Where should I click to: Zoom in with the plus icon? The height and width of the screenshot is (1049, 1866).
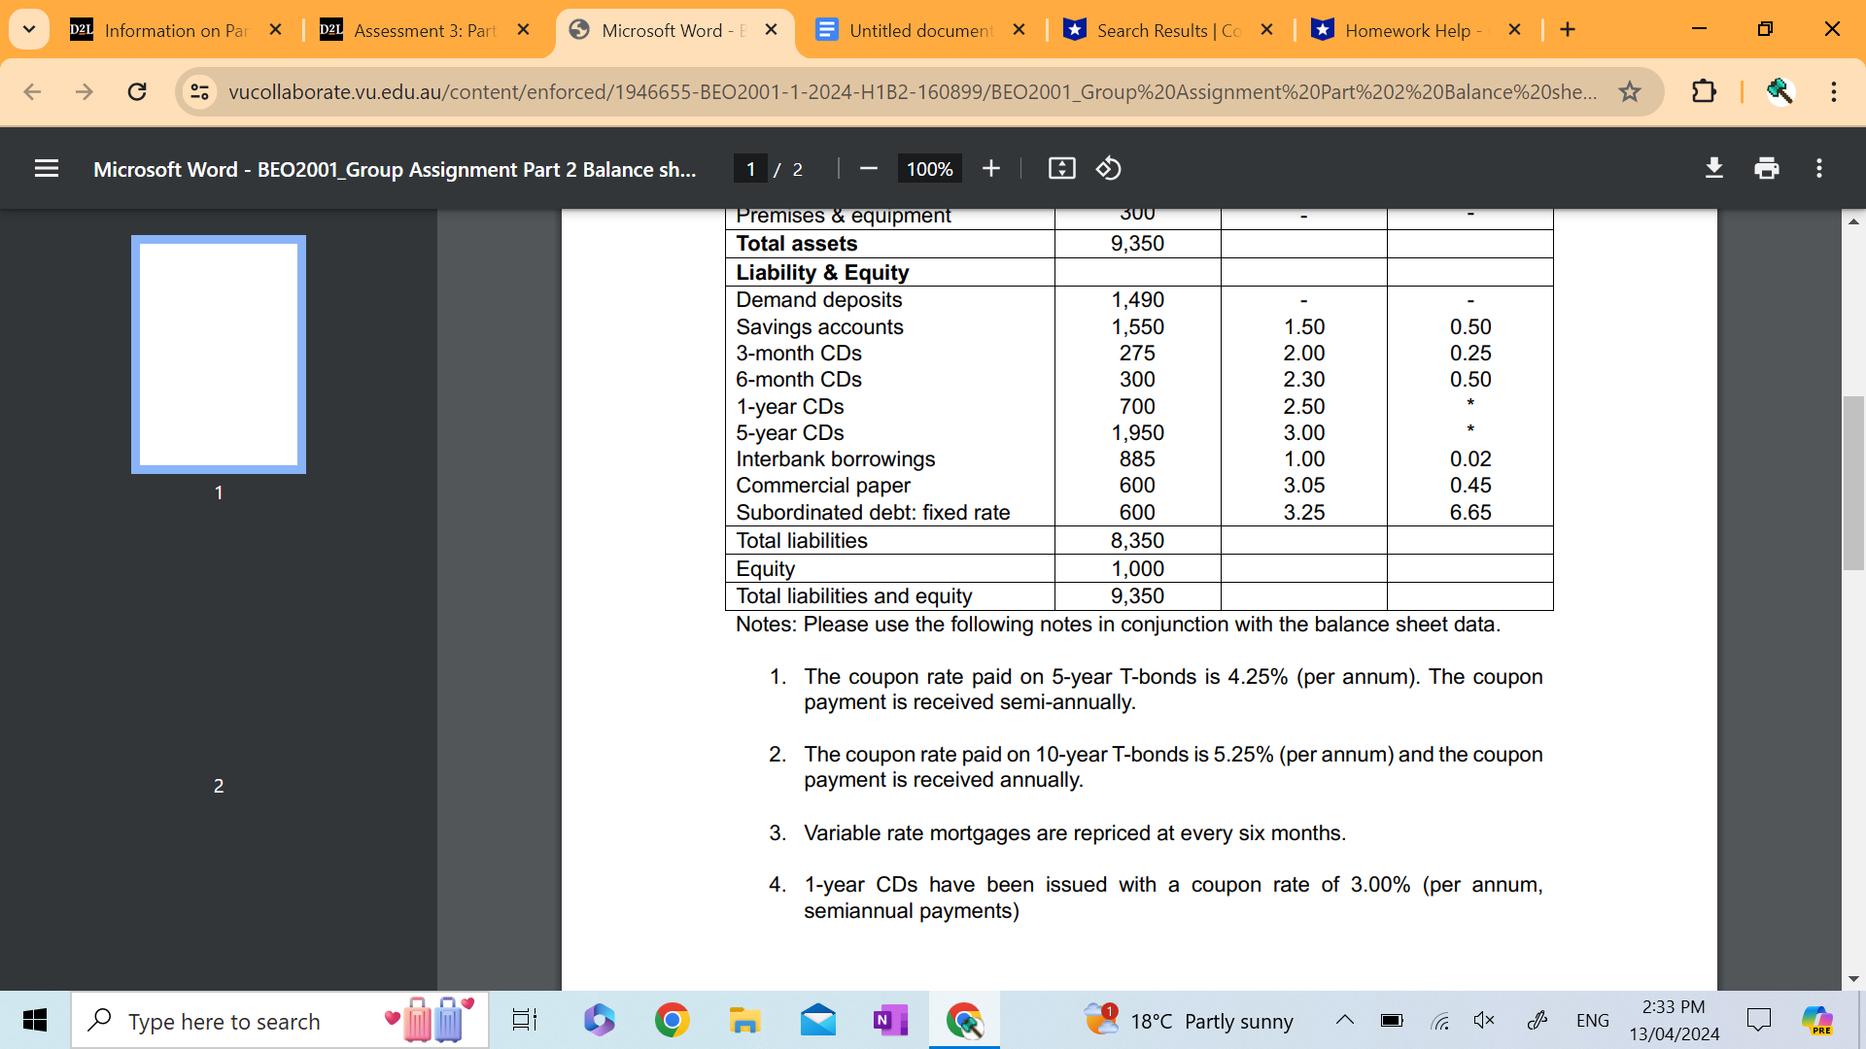click(990, 169)
